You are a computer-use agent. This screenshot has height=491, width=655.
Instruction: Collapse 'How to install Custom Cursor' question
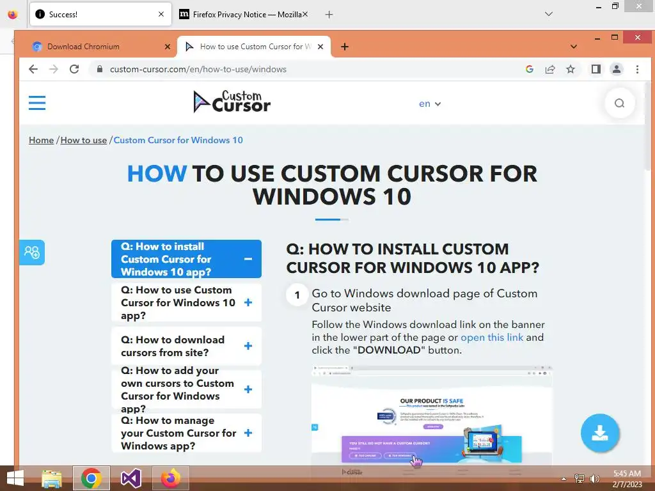point(186,259)
